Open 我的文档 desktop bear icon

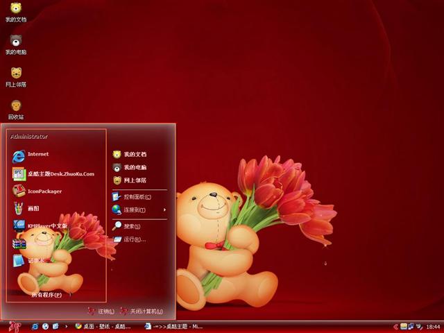click(16, 12)
